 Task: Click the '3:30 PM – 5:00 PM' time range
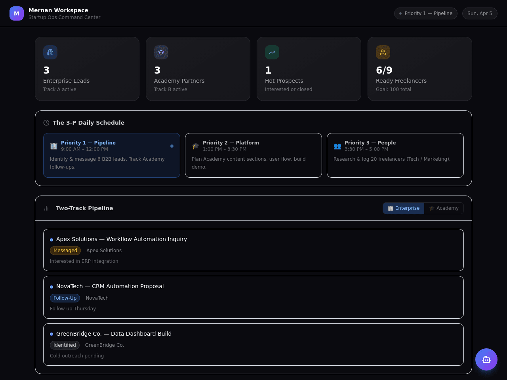[x=366, y=149]
